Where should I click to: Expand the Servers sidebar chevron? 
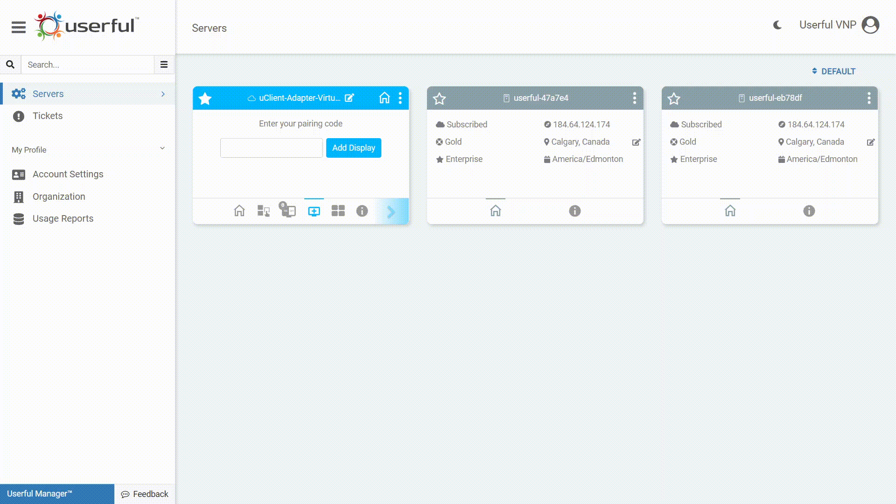(x=163, y=94)
